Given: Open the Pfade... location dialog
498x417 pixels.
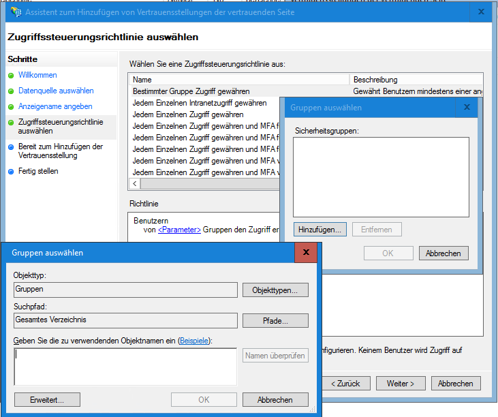Looking at the screenshot, I should point(275,321).
